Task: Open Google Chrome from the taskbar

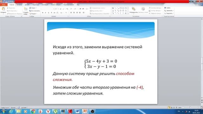Action: tap(33, 111)
